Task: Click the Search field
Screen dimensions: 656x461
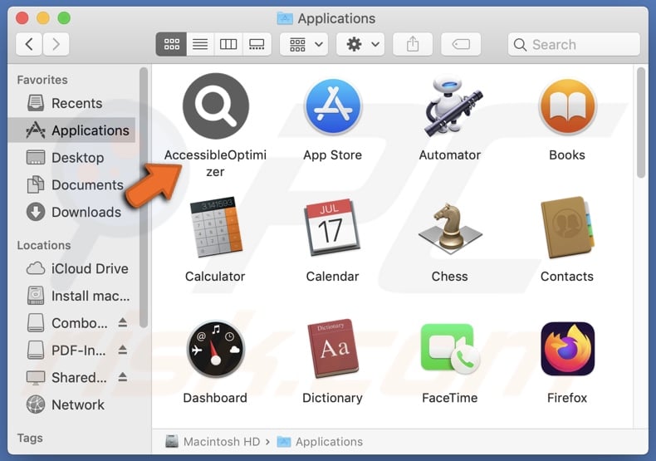Action: click(574, 44)
